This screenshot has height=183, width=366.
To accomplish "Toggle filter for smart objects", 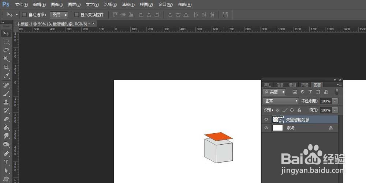I will (x=326, y=92).
